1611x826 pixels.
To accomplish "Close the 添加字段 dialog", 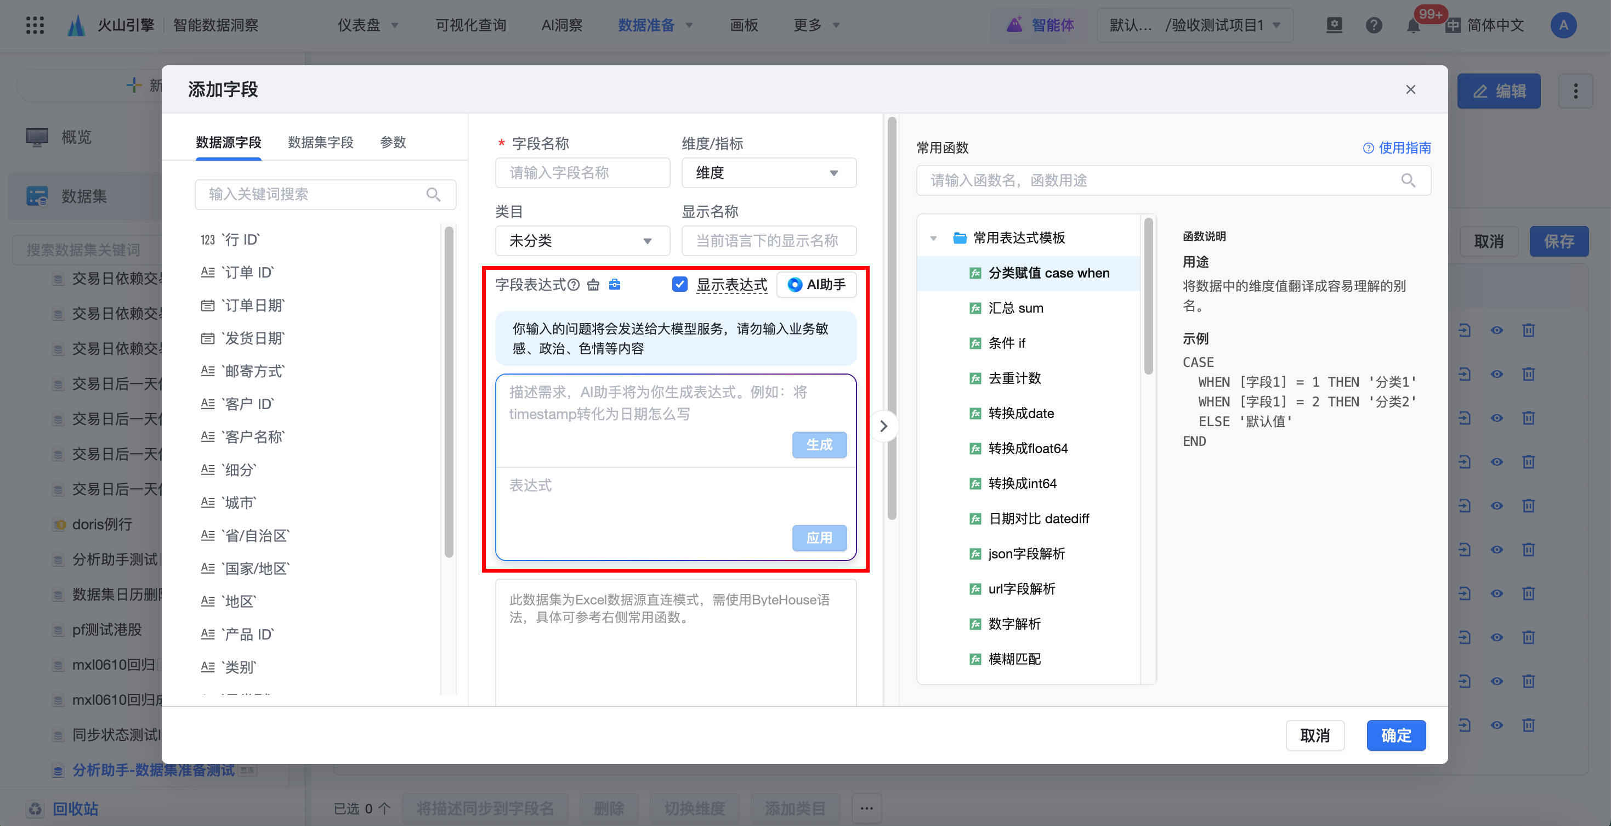I will coord(1410,89).
